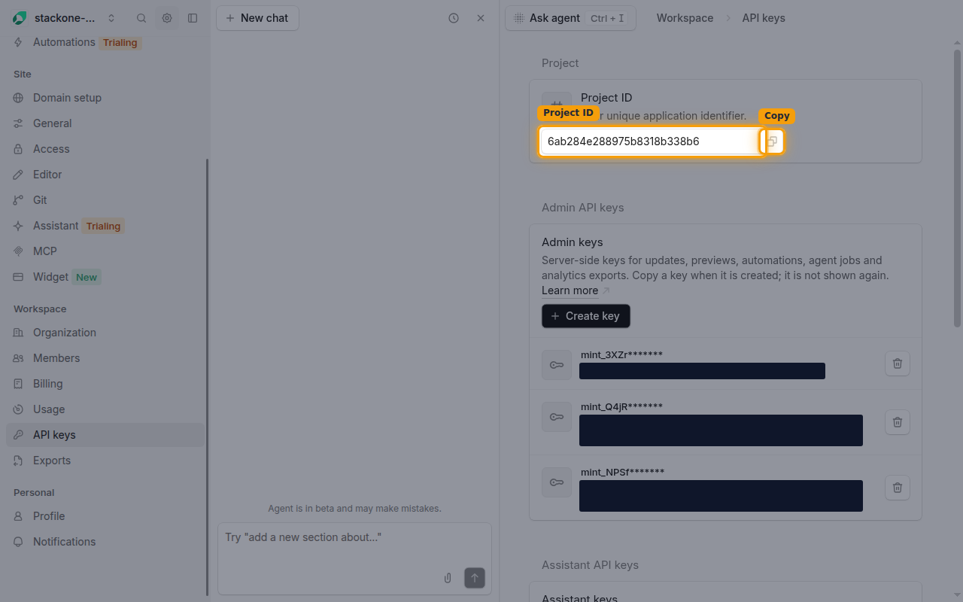Delete the mint_NPSf admin key
This screenshot has width=963, height=602.
coord(898,488)
